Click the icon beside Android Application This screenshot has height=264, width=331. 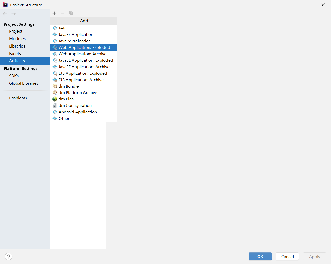click(55, 112)
